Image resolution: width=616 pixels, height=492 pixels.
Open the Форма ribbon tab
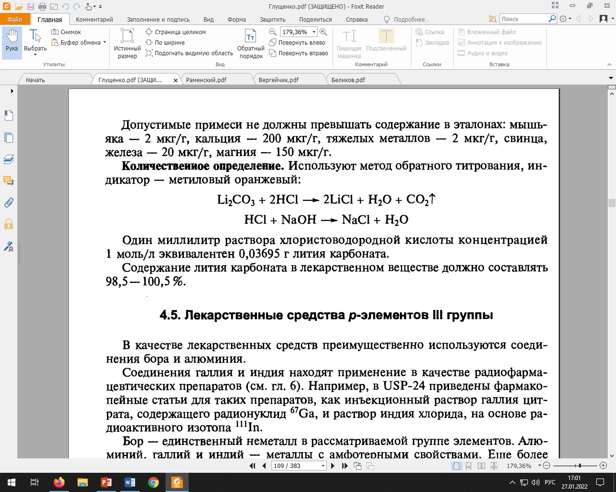pos(237,20)
